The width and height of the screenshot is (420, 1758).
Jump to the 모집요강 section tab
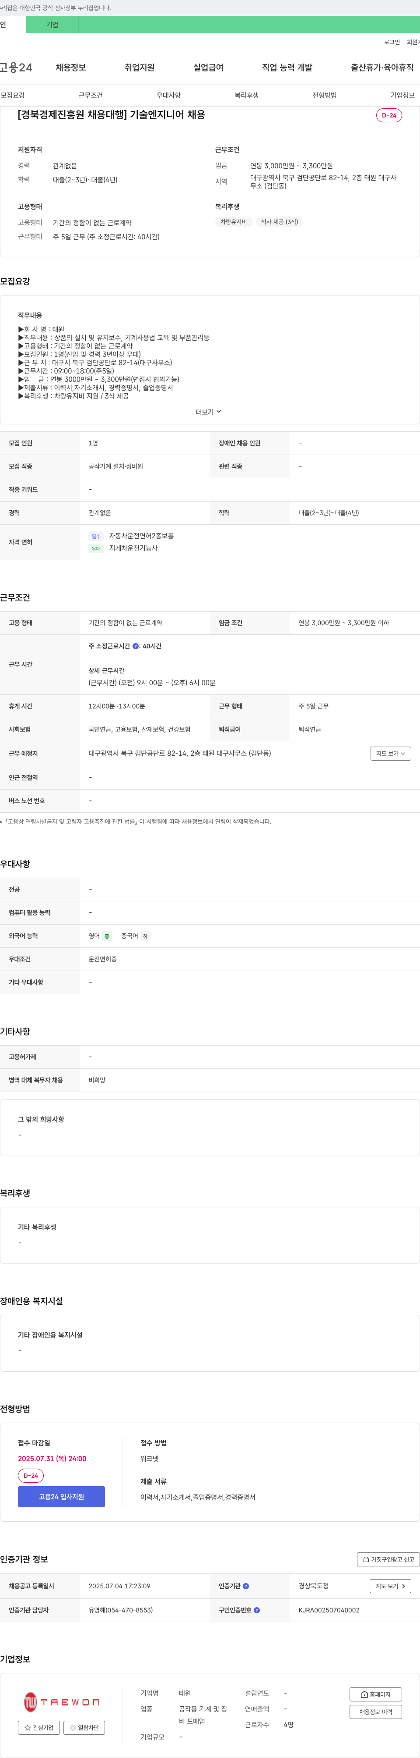pyautogui.click(x=12, y=95)
